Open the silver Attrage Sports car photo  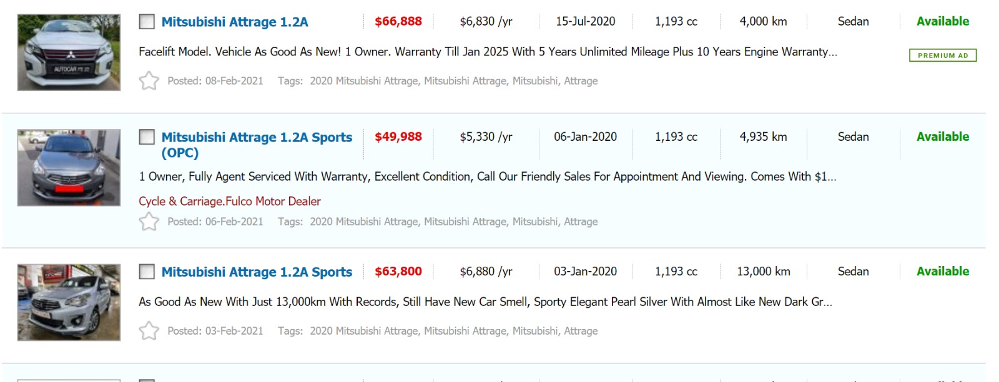tap(69, 302)
